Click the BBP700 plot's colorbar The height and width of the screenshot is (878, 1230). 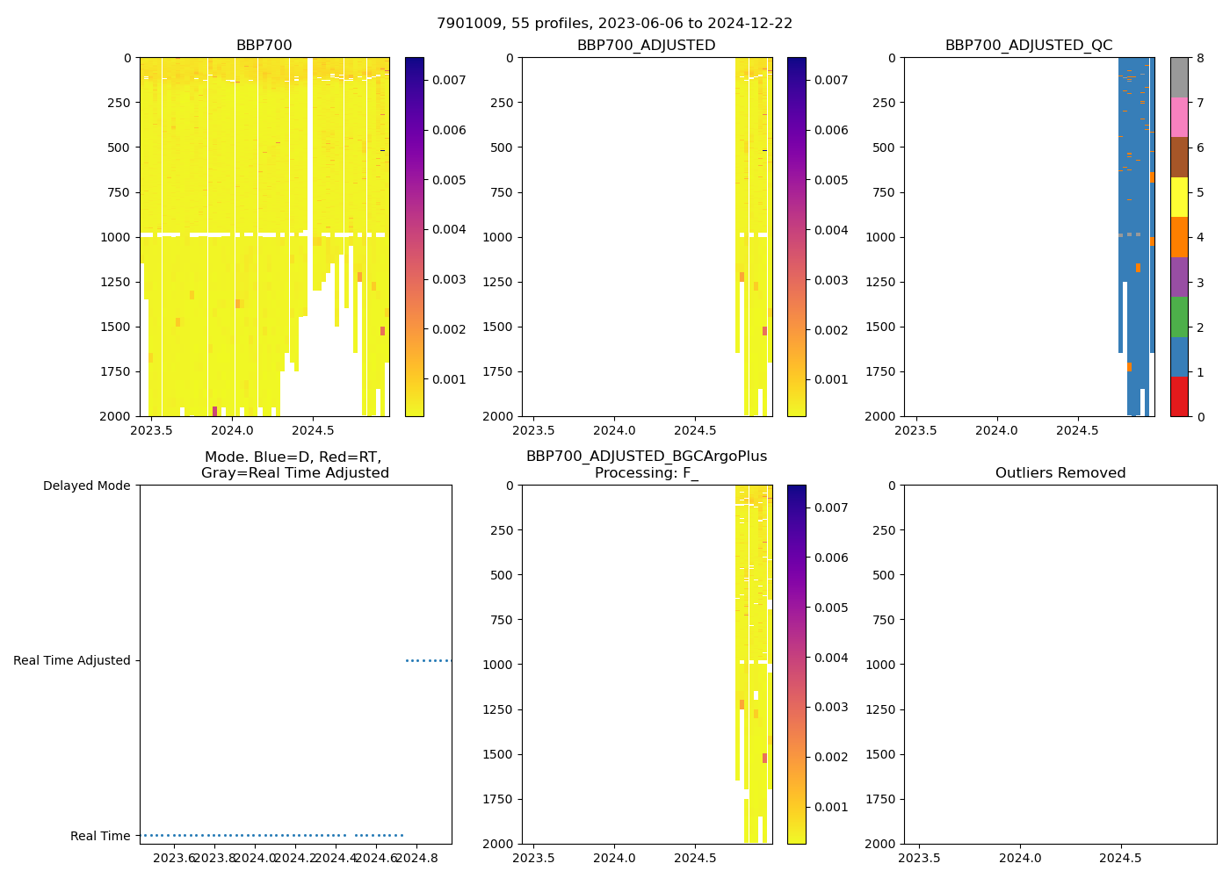click(x=414, y=237)
